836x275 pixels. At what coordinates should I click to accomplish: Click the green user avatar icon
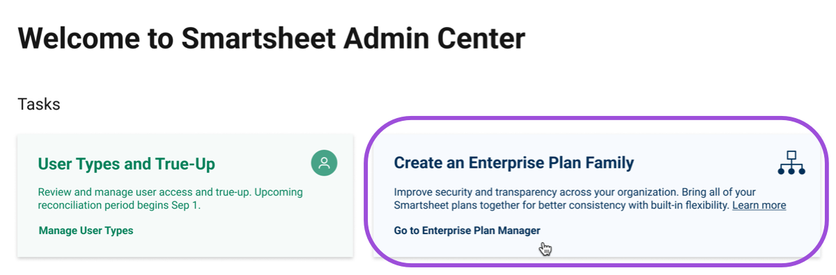(x=324, y=163)
